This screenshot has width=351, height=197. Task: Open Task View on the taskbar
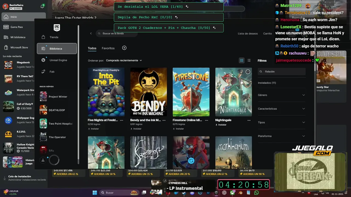[x=144, y=193]
